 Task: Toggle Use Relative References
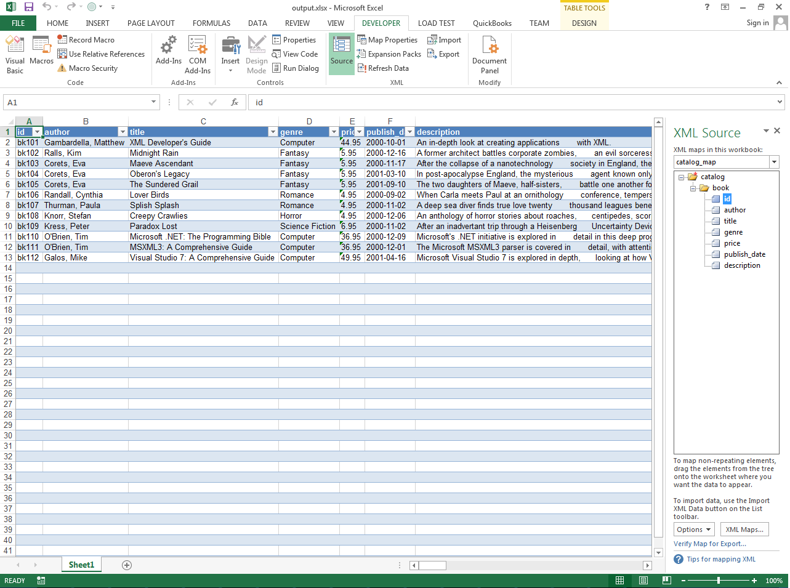click(101, 54)
